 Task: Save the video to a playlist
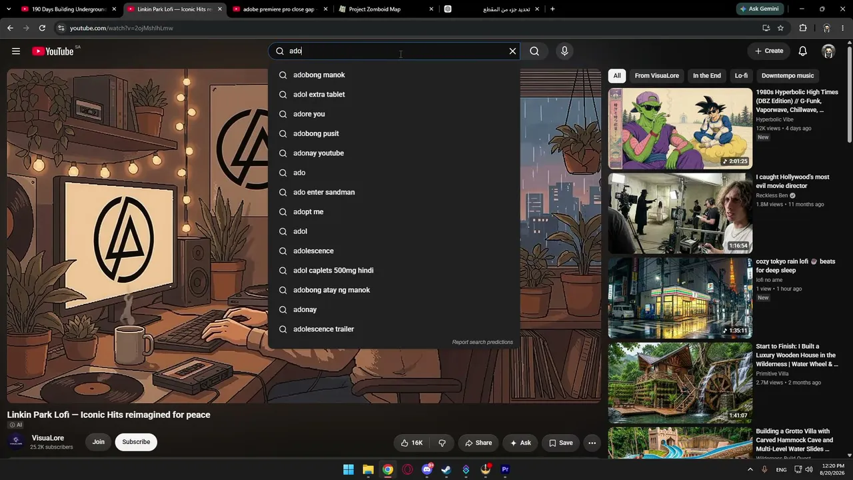click(560, 443)
